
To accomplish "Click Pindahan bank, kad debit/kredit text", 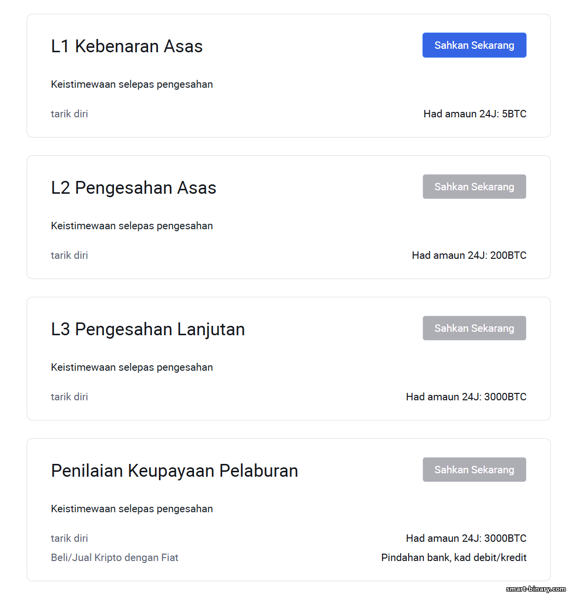I will [x=454, y=558].
